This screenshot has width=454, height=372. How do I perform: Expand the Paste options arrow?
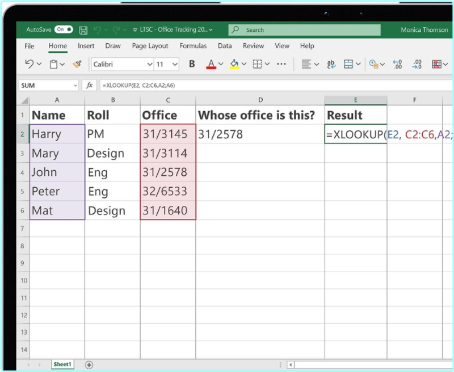(62, 64)
